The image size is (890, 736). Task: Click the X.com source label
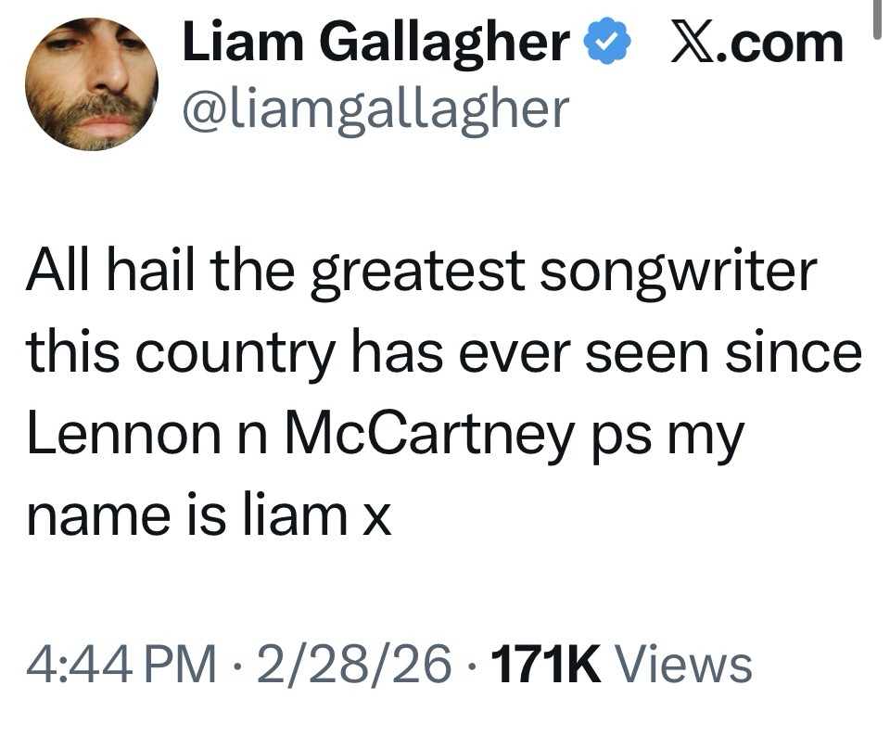[756, 44]
